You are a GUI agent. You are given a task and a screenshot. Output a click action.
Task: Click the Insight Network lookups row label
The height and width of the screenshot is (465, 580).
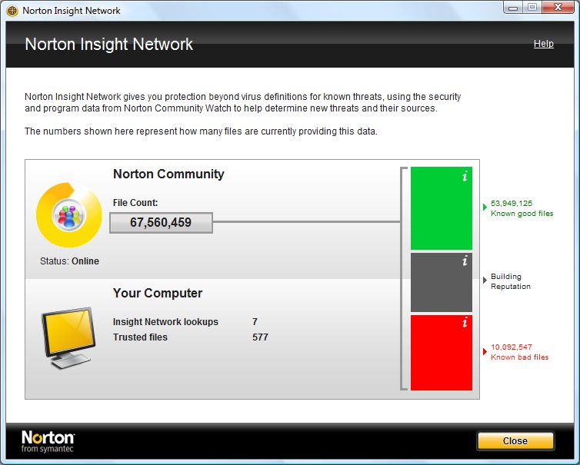point(165,322)
